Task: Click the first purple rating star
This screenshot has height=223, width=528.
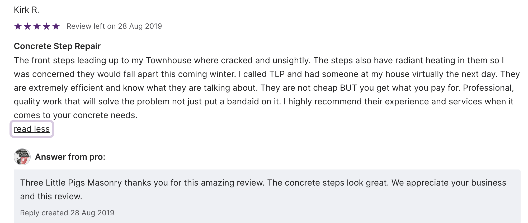Action: click(x=18, y=26)
